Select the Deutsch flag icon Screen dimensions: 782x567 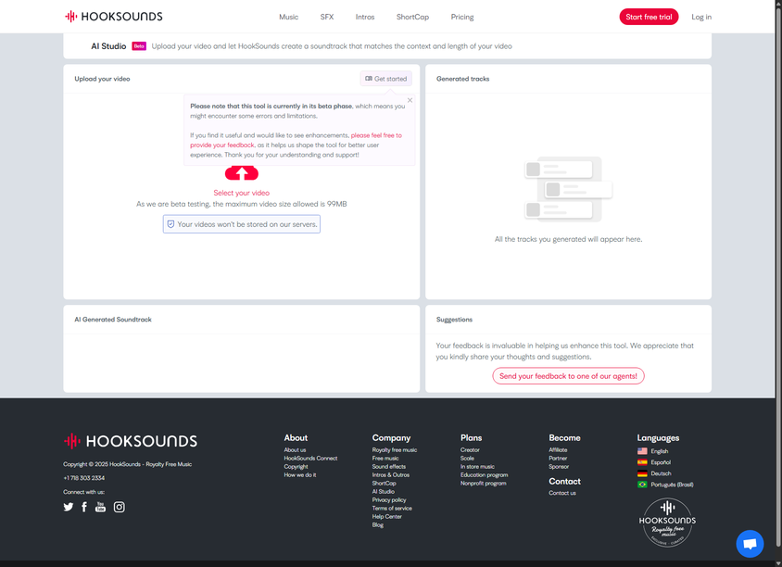pos(641,472)
